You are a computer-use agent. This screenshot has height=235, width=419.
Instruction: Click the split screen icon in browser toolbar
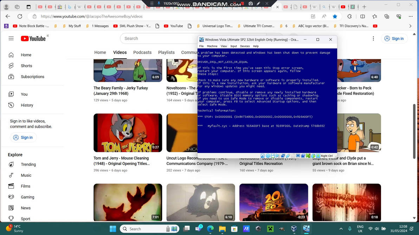point(362,16)
